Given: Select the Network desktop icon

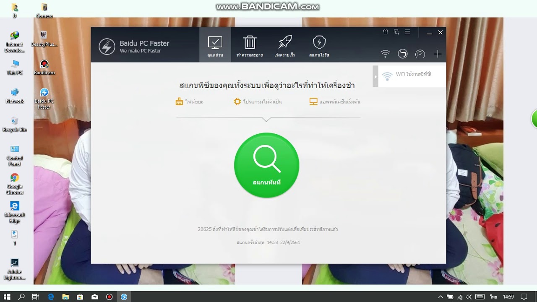Looking at the screenshot, I should [15, 96].
